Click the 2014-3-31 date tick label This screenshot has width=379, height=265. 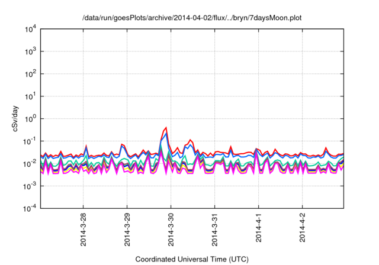[x=214, y=230]
